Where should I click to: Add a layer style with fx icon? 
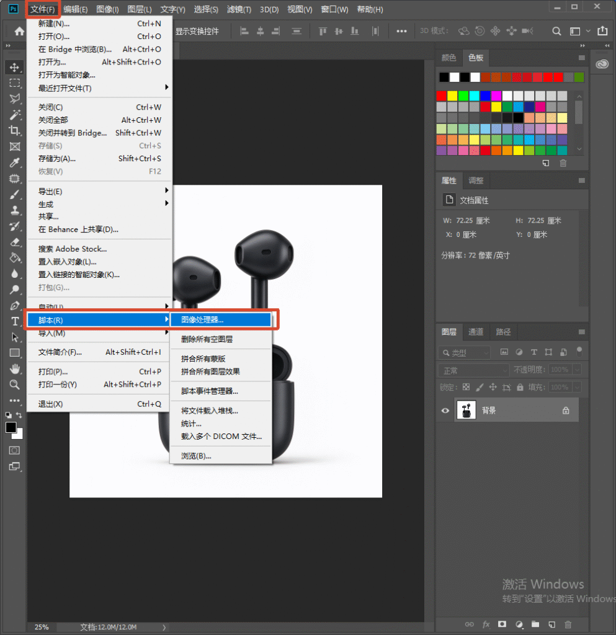(486, 624)
